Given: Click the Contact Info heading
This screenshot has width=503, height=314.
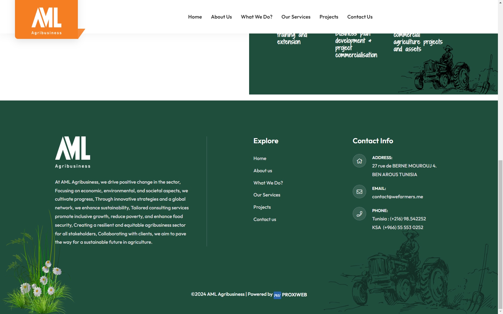Looking at the screenshot, I should pos(373,141).
